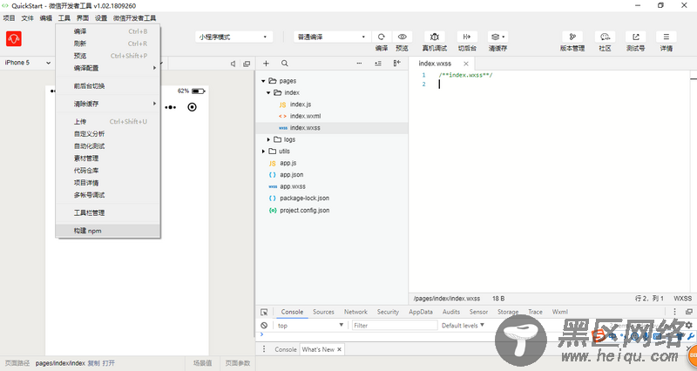Close the index.wxss editor tab

click(x=466, y=64)
